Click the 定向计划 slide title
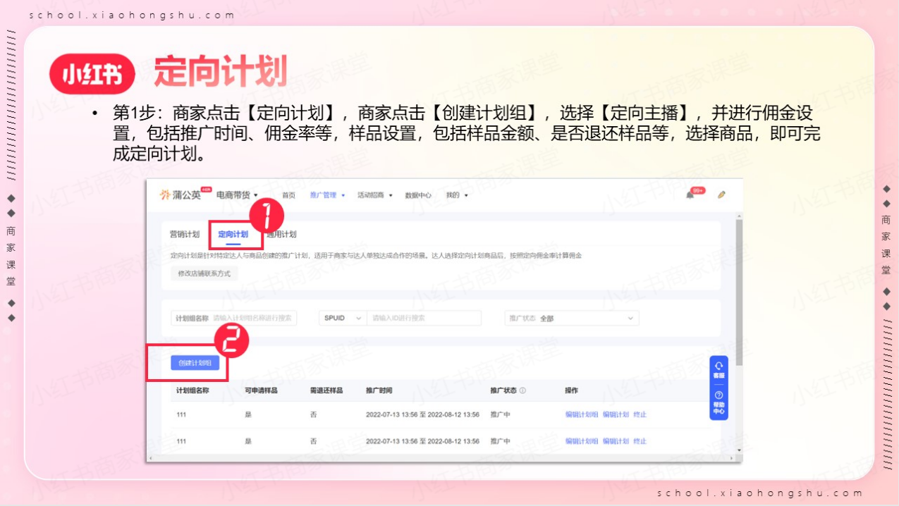899x506 pixels. [x=221, y=72]
